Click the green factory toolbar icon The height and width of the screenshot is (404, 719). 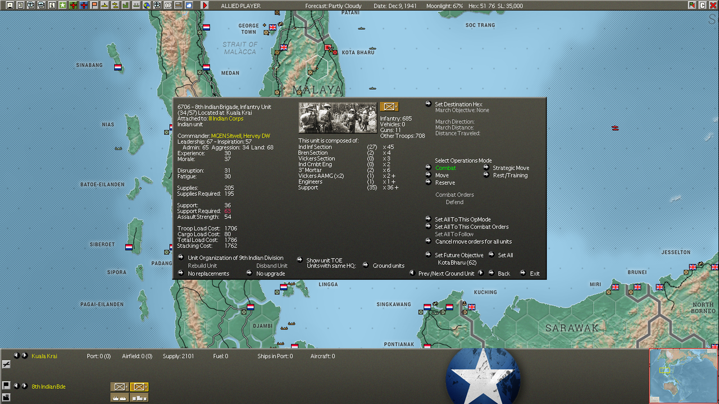coord(126,6)
